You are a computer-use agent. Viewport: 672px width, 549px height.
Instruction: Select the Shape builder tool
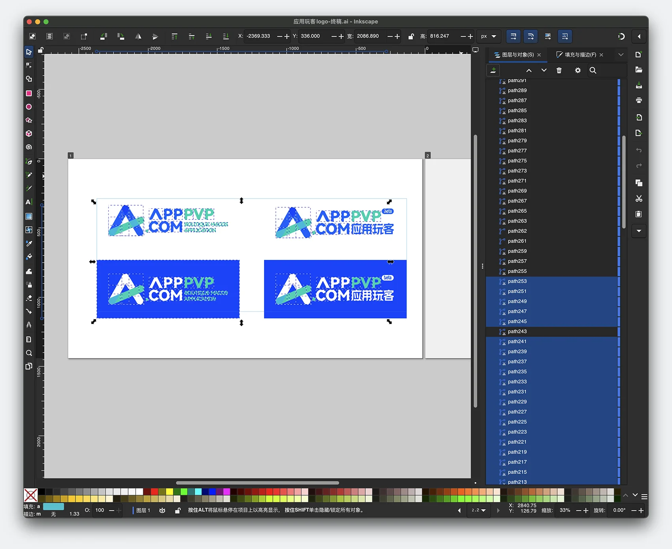coord(29,79)
